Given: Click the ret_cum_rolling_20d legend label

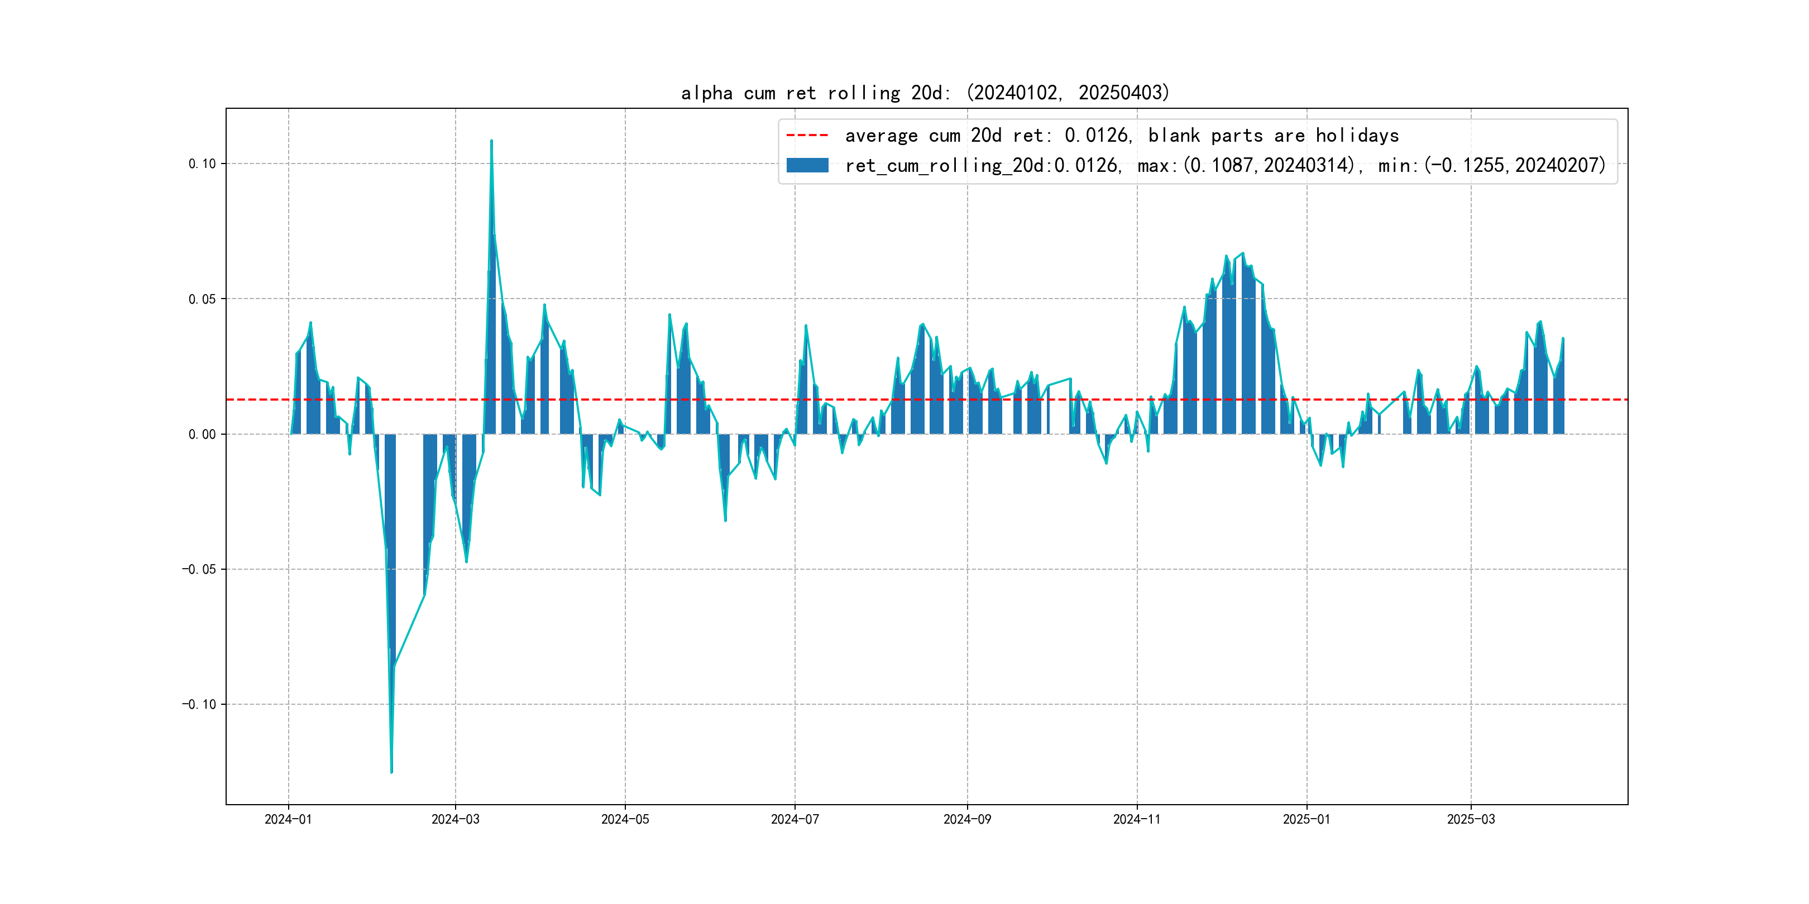Looking at the screenshot, I should pyautogui.click(x=1225, y=166).
